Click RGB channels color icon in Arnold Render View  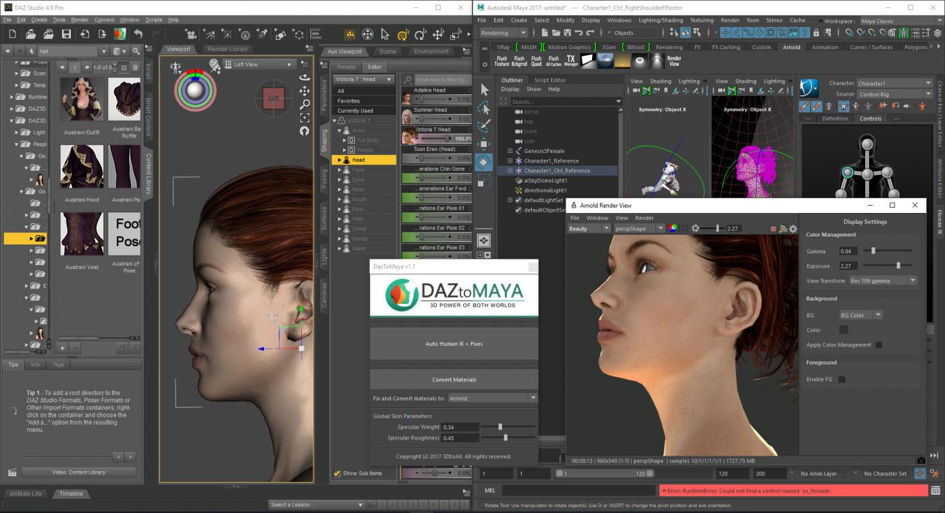673,229
